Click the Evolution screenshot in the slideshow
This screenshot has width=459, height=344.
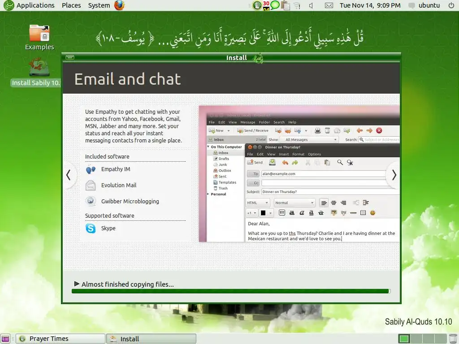coord(299,174)
